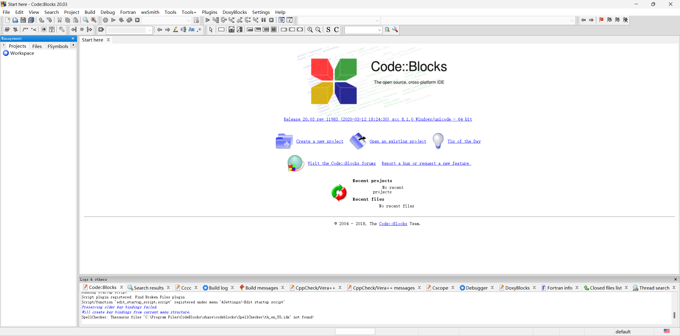The width and height of the screenshot is (680, 336).
Task: Open the Settings menu
Action: tap(261, 12)
